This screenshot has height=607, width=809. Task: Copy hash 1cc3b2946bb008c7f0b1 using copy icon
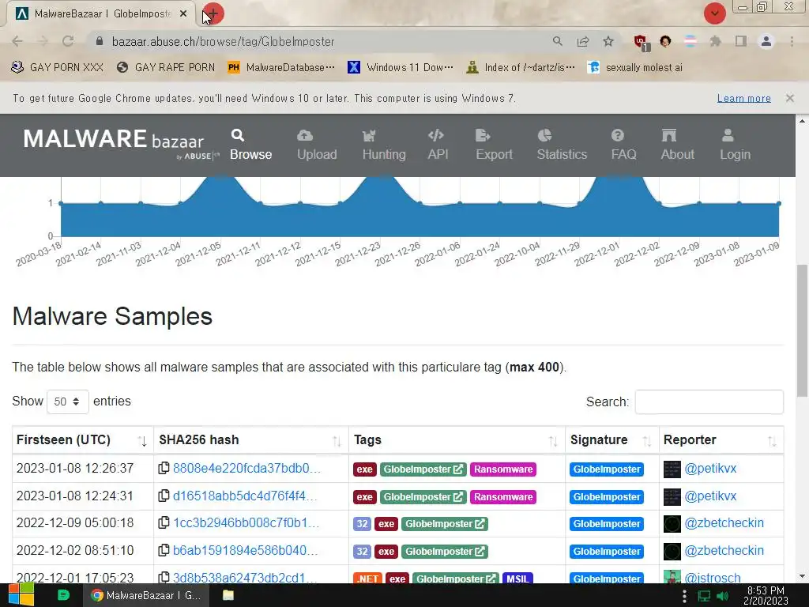coord(164,523)
